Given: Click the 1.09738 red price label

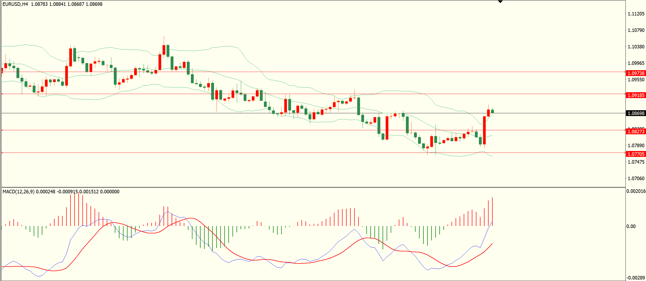Looking at the screenshot, I should (636, 73).
